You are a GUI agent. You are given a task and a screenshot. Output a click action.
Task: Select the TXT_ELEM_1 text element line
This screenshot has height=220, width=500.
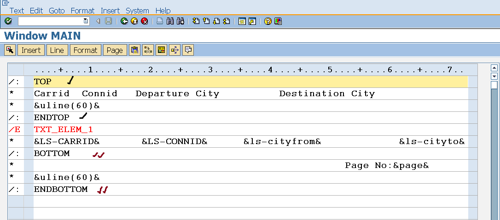click(64, 129)
